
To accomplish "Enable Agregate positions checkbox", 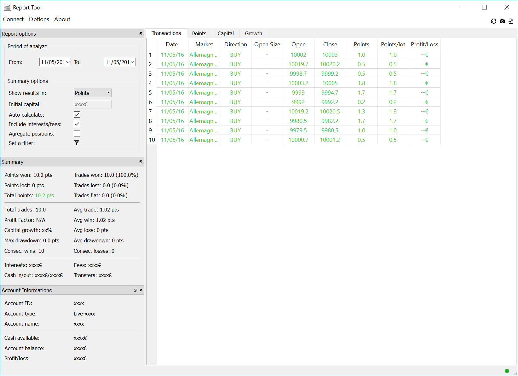I will 77,133.
